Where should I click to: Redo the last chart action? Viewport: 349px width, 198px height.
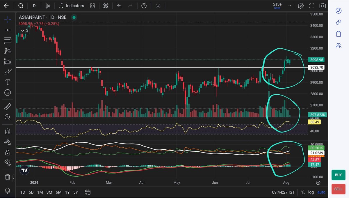[131, 6]
